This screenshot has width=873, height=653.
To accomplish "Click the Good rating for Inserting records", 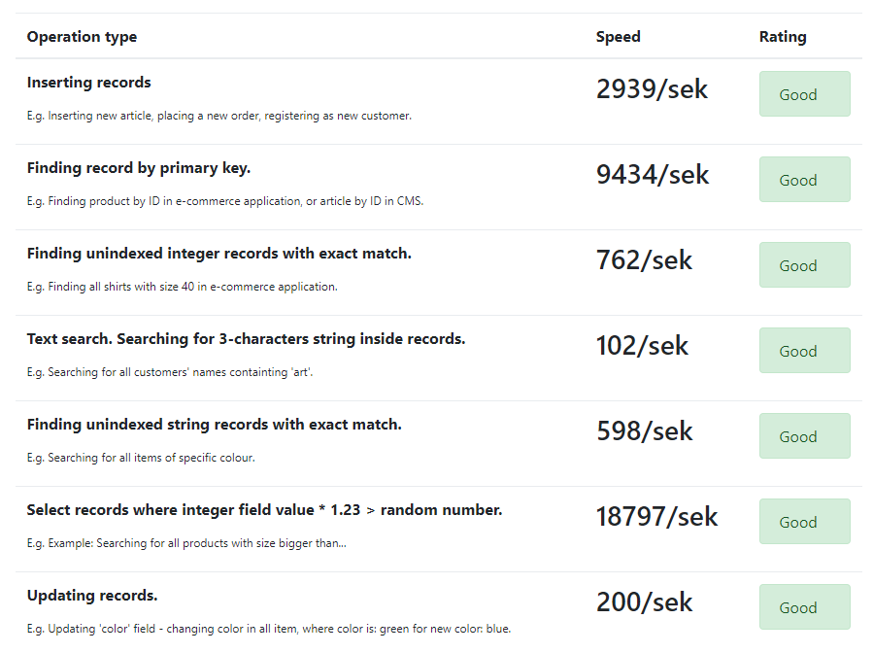I will click(x=804, y=93).
